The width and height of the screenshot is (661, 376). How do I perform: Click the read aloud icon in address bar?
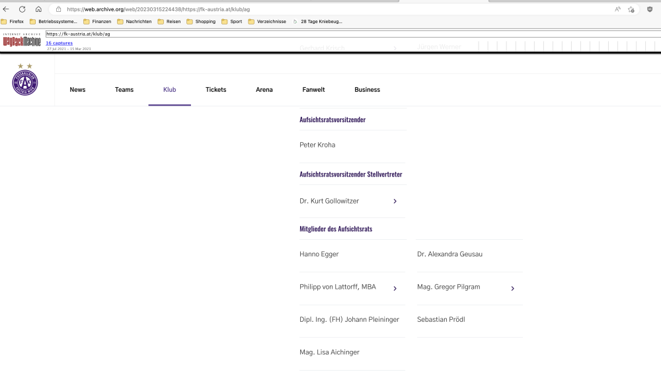pos(617,9)
